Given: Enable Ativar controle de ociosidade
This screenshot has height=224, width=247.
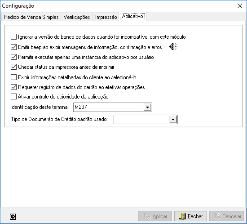Looking at the screenshot, I should tap(13, 97).
